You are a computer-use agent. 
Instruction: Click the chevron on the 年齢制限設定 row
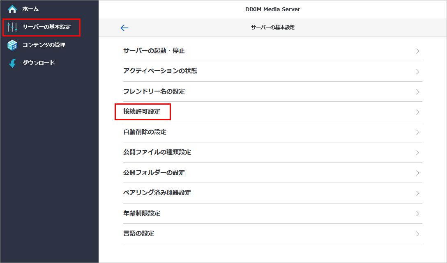[x=418, y=213]
